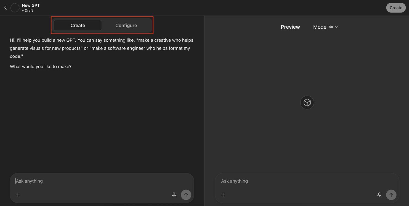The image size is (409, 206).
Task: Switch to the Configure tab
Action: [x=126, y=25]
